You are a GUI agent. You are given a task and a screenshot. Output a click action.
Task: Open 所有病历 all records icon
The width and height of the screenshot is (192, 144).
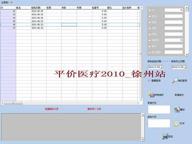(151, 94)
